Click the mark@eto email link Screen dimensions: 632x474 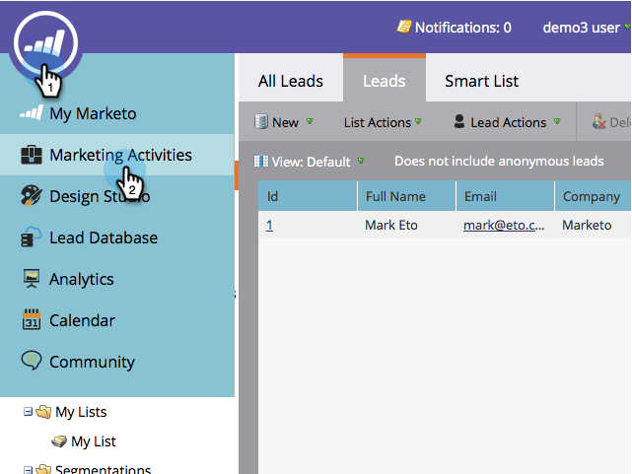click(503, 226)
